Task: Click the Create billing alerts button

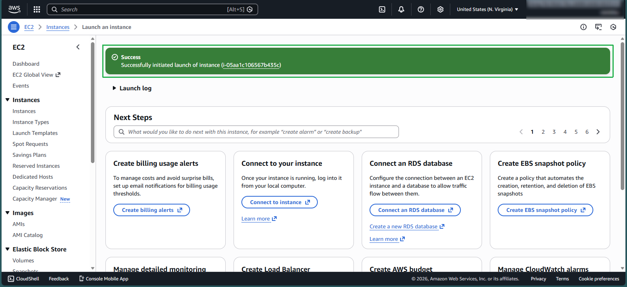Action: coord(152,210)
